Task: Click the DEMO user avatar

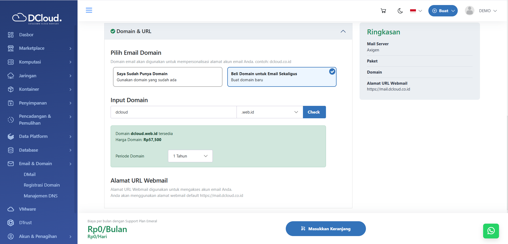Action: [469, 11]
